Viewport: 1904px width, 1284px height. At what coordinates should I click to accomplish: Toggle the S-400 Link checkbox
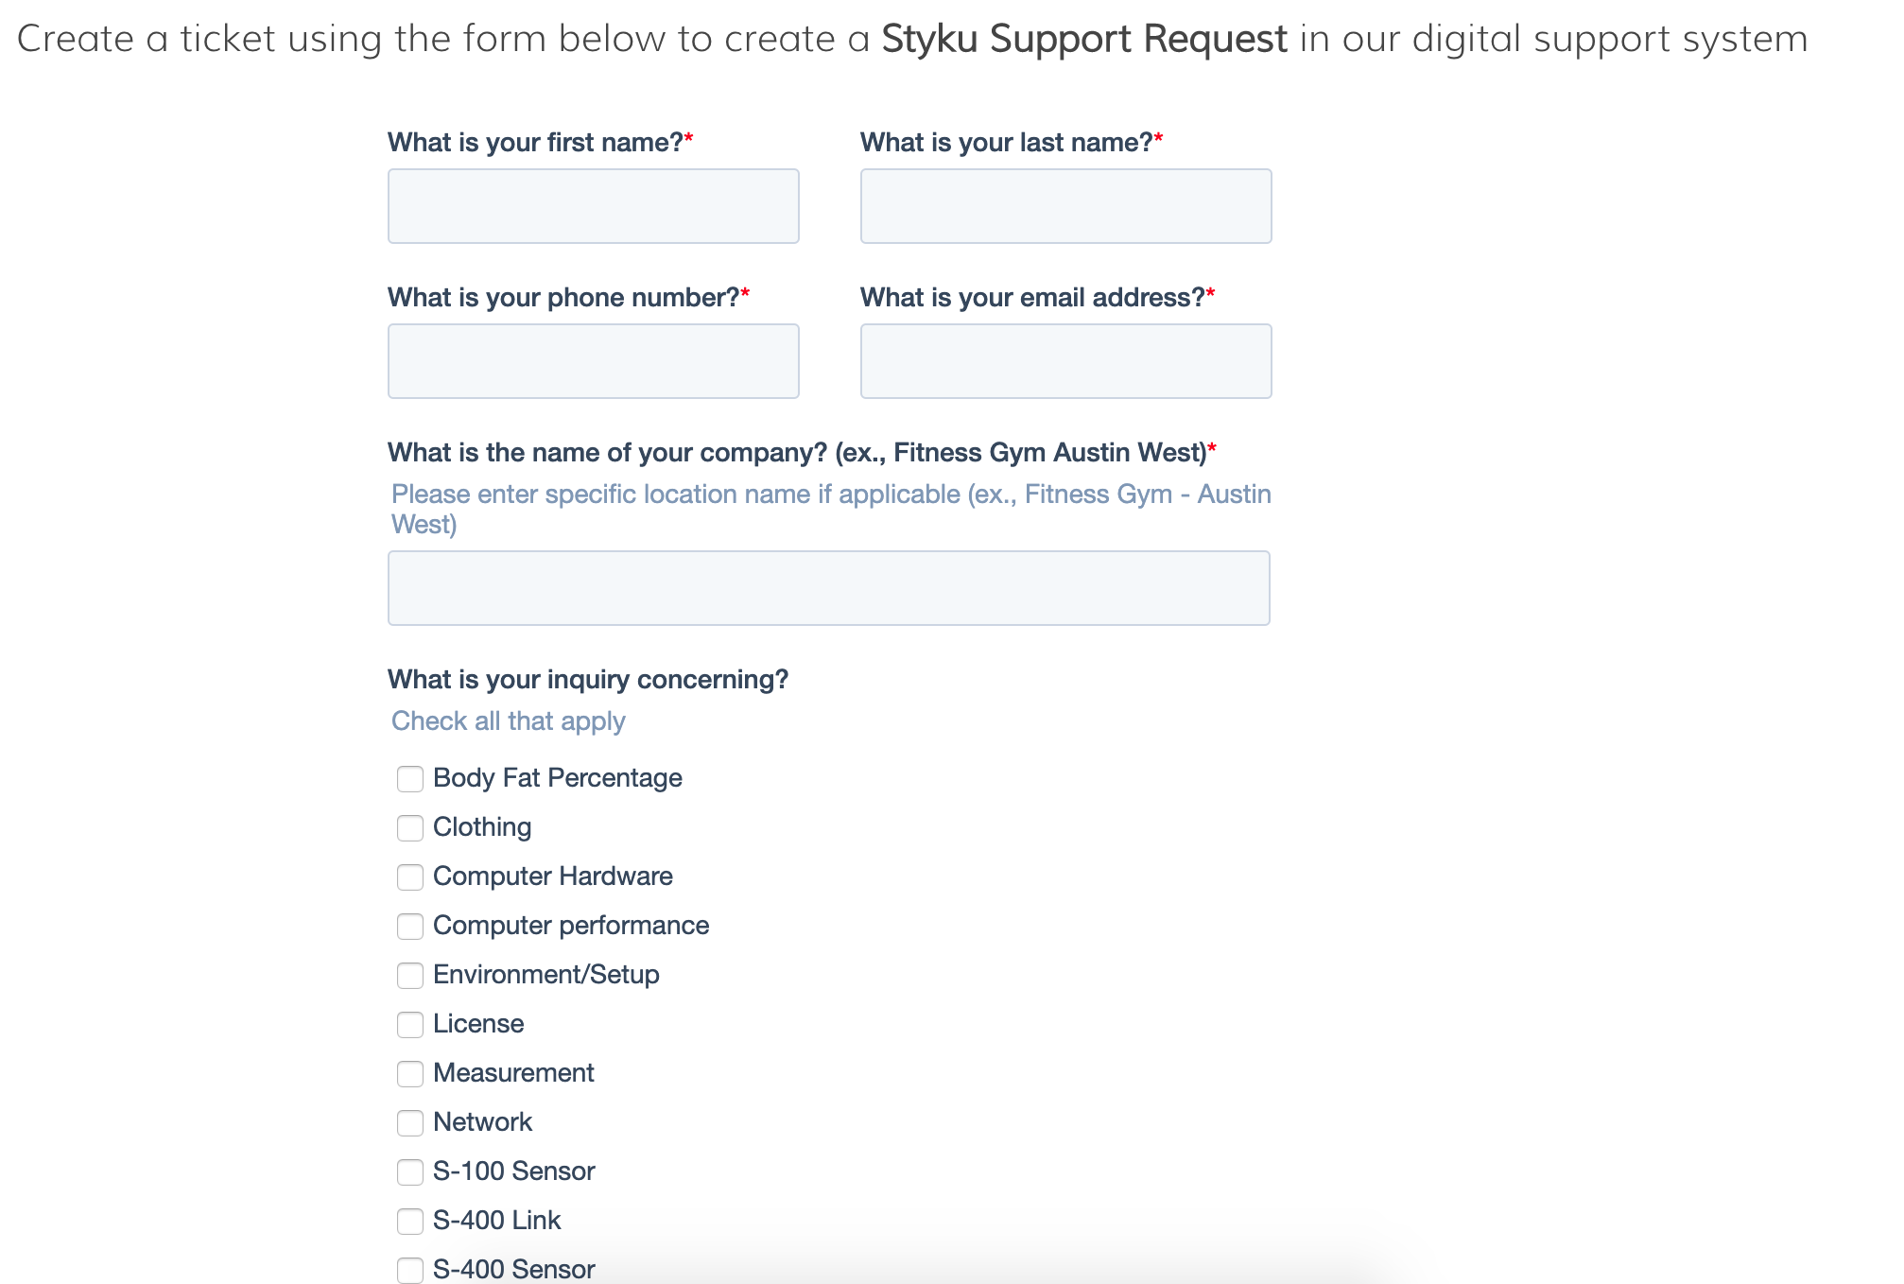click(x=410, y=1222)
